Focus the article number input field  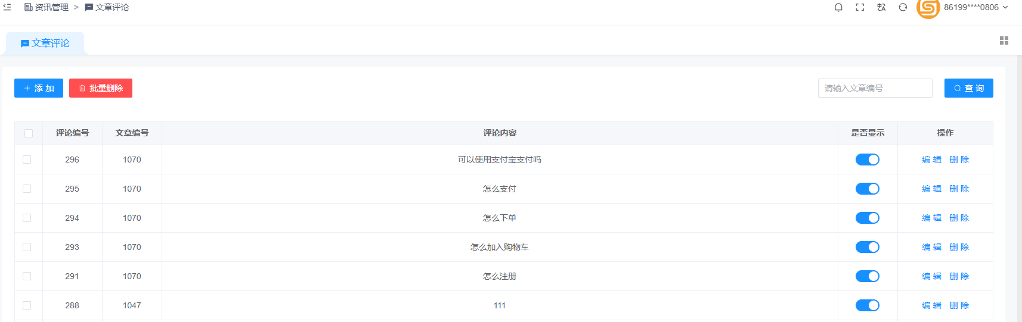[875, 88]
